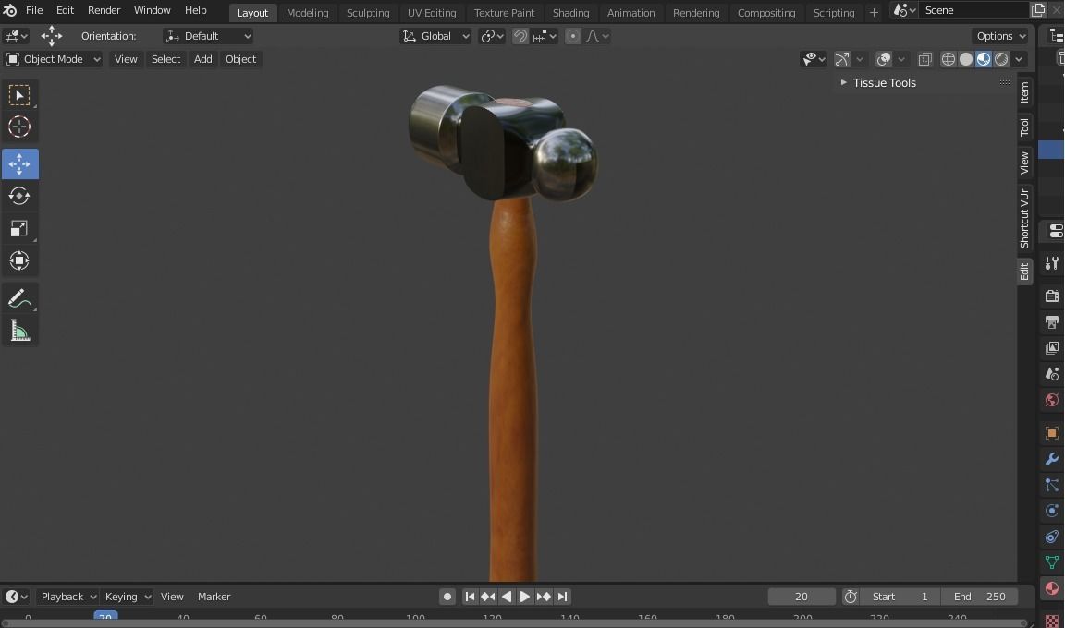Viewport: 1065px width, 628px height.
Task: Click the Scene name field
Action: (973, 10)
